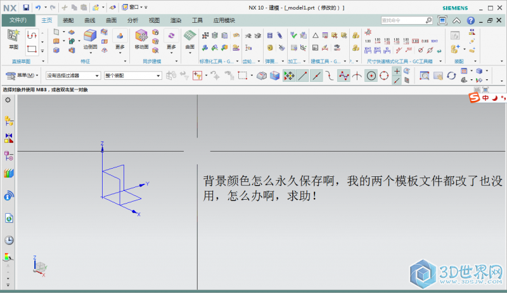The height and width of the screenshot is (293, 507).
Task: Toggle End Point snap option
Action: 303,75
